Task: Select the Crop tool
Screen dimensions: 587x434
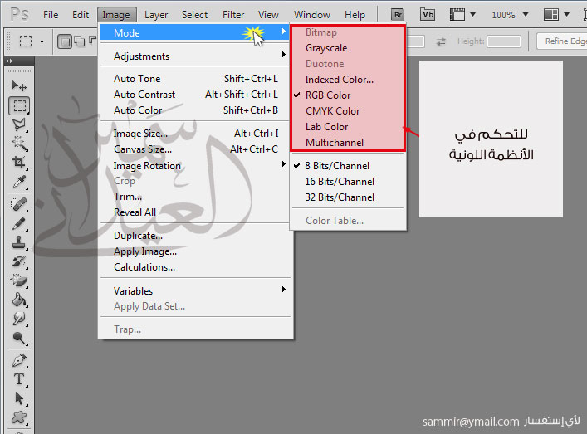Action: [x=19, y=163]
